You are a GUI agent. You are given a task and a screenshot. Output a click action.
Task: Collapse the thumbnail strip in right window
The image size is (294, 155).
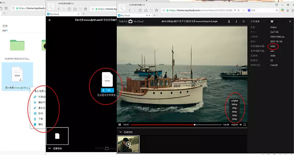(x=121, y=132)
